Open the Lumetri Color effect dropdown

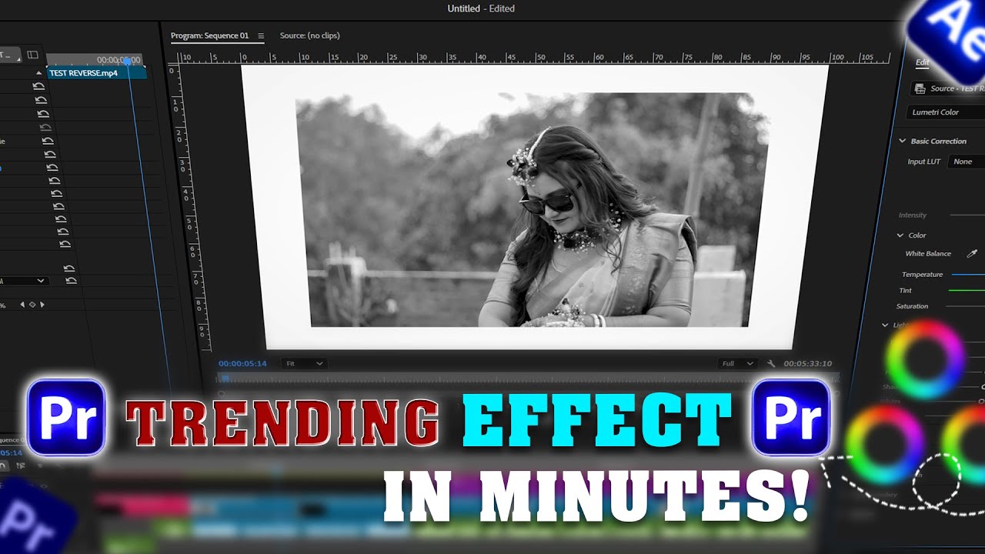pos(946,112)
